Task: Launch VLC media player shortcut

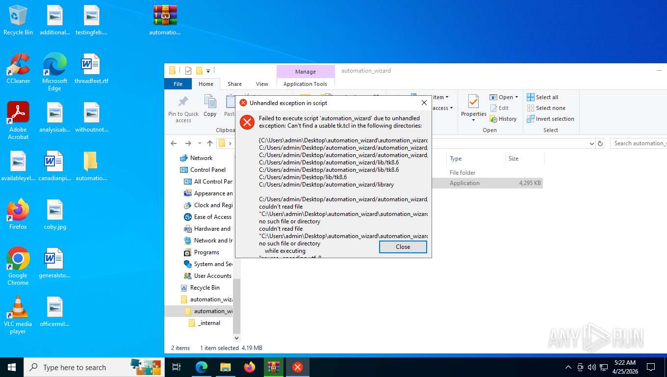Action: [x=18, y=315]
